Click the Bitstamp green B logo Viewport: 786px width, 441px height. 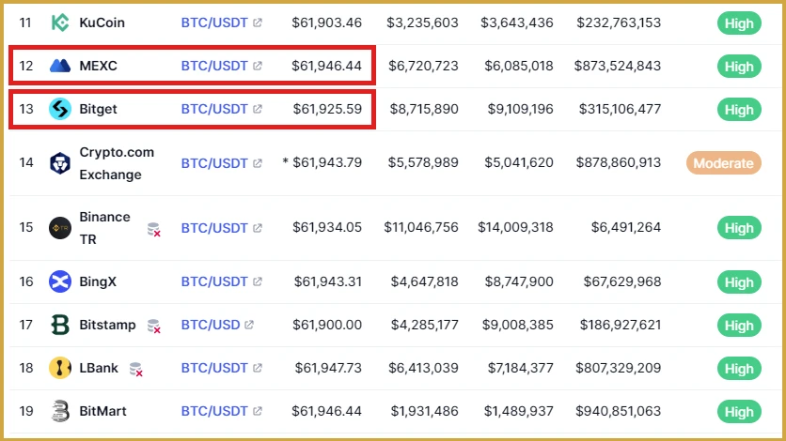60,325
